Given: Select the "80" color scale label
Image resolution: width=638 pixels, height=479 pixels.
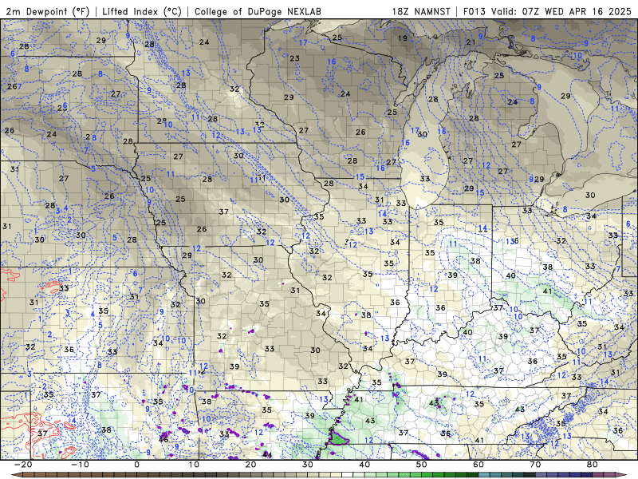Looking at the screenshot, I should click(x=593, y=465).
